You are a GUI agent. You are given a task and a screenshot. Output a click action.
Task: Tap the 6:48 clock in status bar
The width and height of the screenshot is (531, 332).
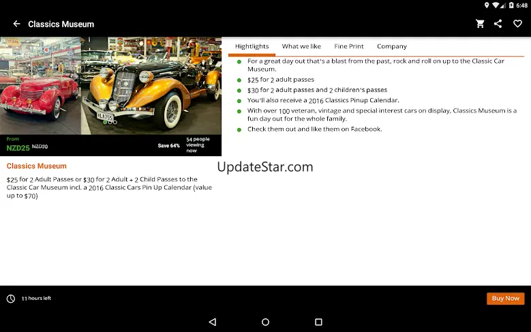[522, 5]
